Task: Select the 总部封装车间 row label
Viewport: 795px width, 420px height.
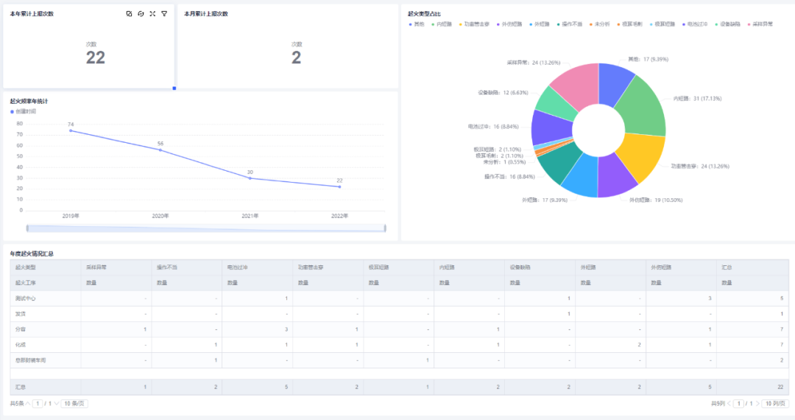Action: [x=30, y=360]
